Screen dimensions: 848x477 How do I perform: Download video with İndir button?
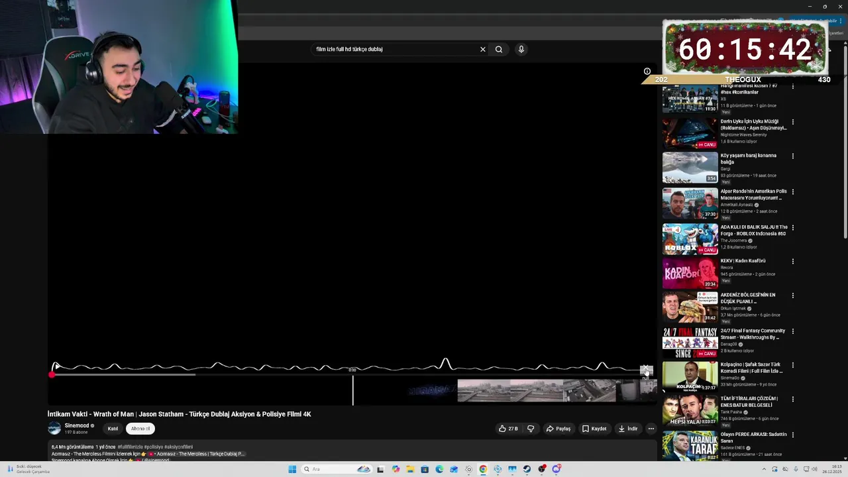point(627,429)
